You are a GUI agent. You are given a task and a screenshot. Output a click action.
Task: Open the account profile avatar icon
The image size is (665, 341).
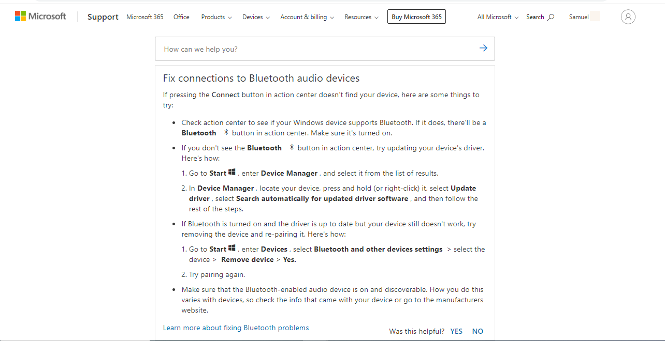[628, 17]
